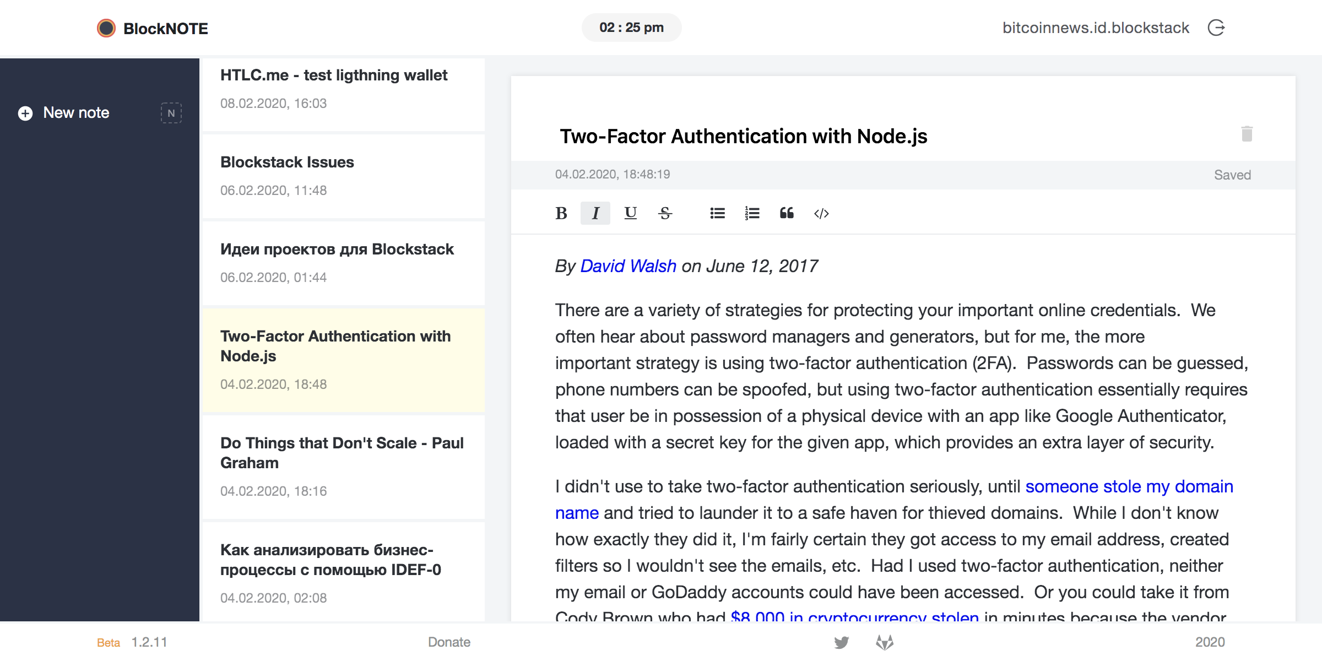Click the BlockNOTE logo
Viewport: 1322px width, 661px height.
[x=153, y=28]
